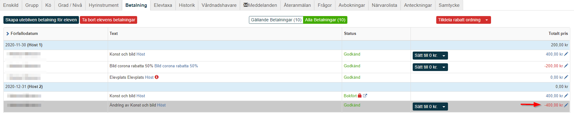
Task: Edit the 0,00 kr Elevplats price pencil
Action: 566,77
